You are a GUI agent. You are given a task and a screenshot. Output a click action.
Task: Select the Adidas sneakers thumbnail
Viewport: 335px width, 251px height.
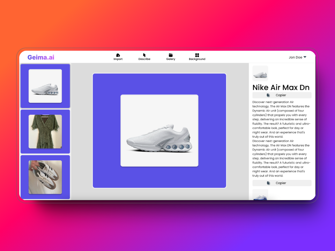(x=45, y=177)
